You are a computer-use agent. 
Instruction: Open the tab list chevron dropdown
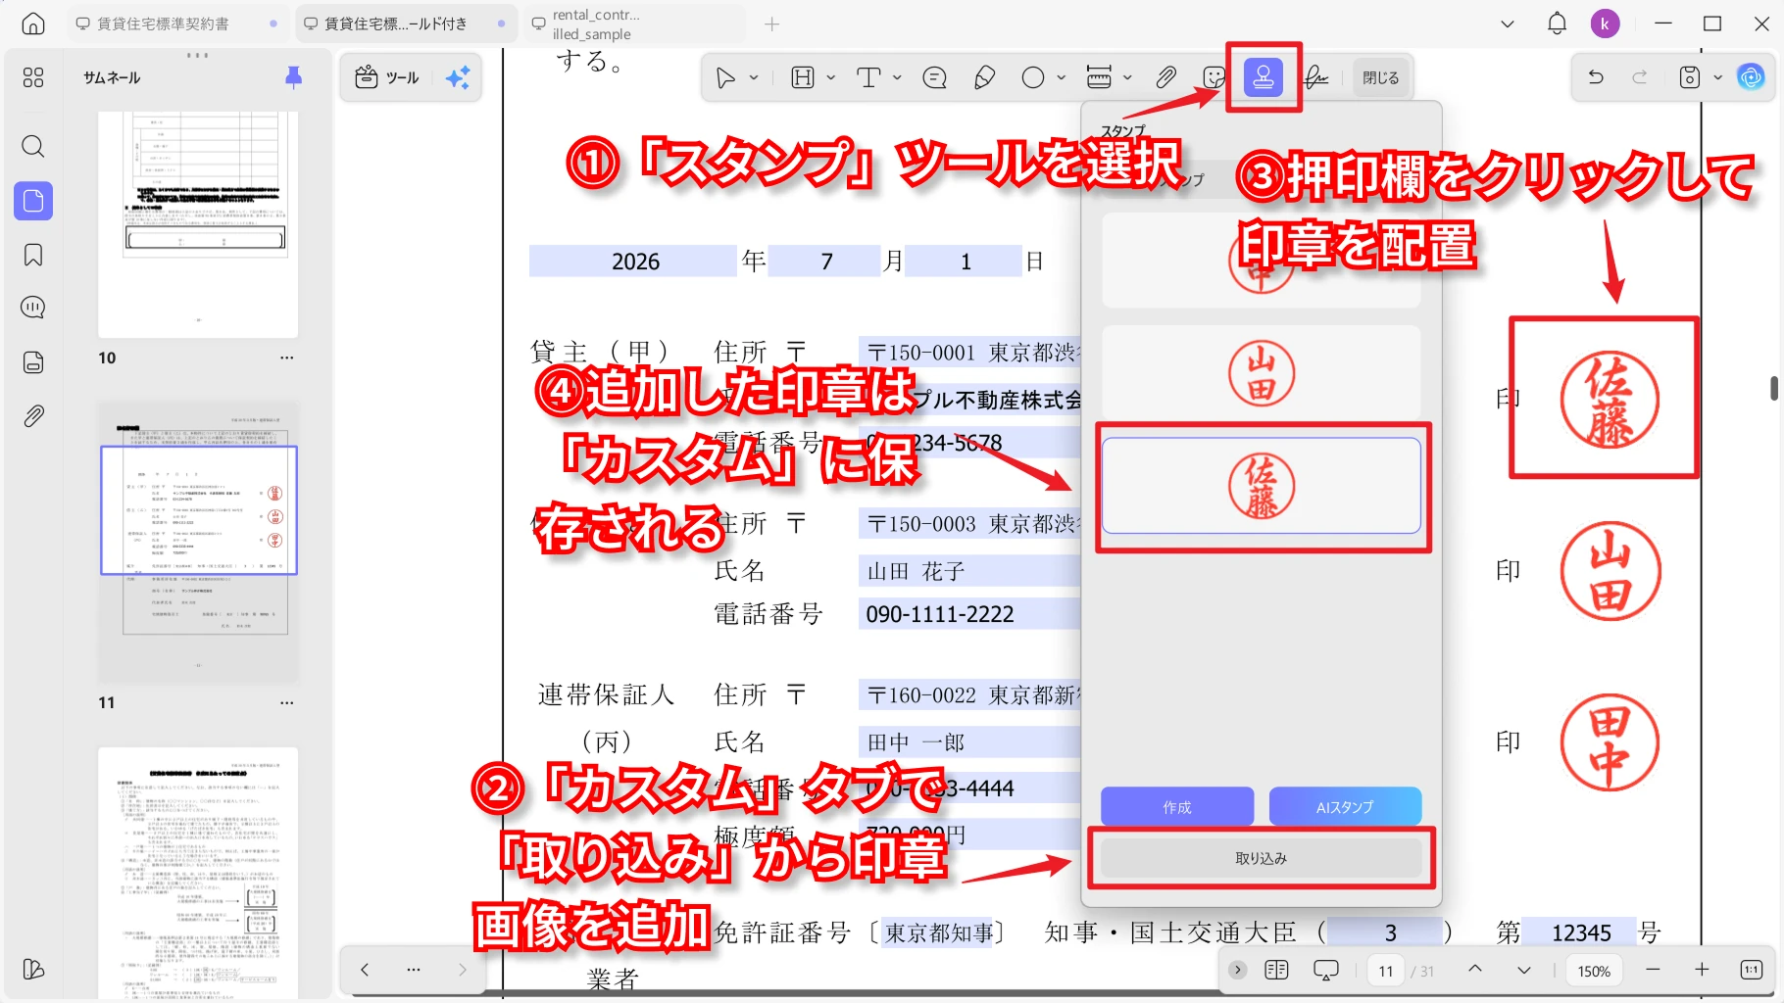[x=1508, y=24]
